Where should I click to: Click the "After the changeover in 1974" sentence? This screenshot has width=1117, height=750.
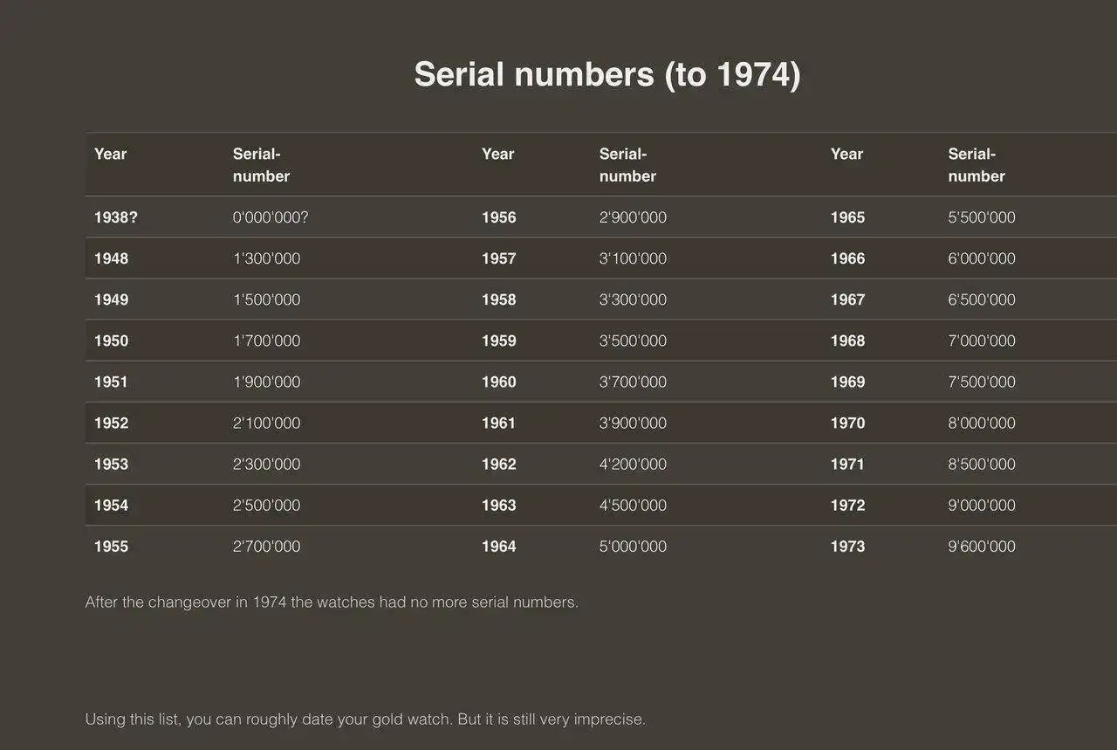pos(332,602)
